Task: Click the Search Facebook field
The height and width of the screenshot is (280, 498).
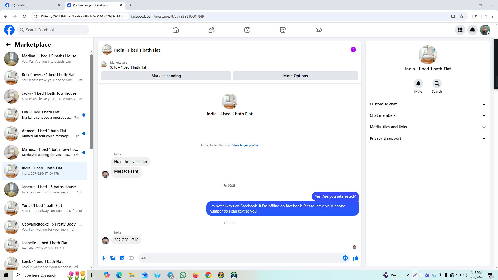Action: click(x=53, y=30)
